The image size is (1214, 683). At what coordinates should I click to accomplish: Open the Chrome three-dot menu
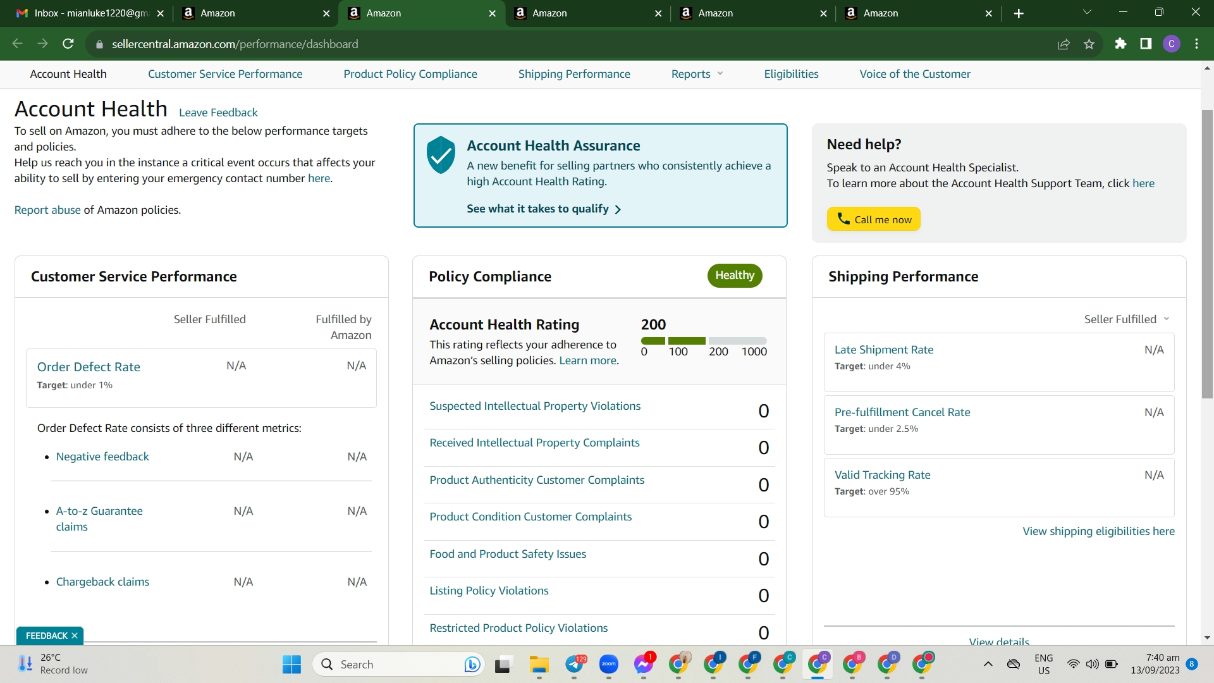(x=1196, y=44)
